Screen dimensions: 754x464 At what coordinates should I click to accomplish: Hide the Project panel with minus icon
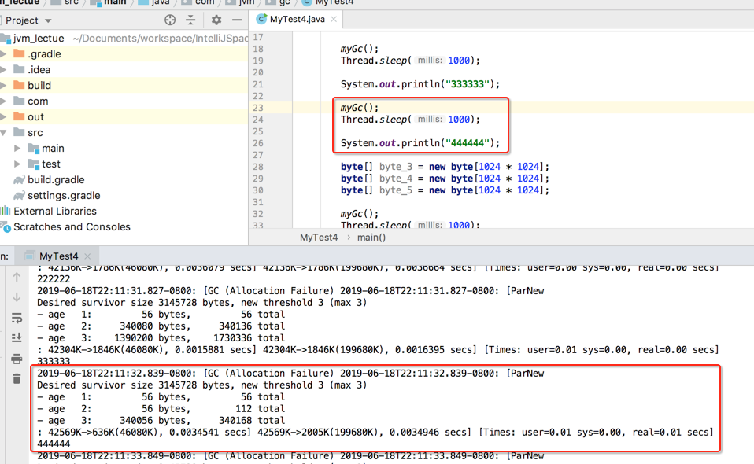coord(237,20)
